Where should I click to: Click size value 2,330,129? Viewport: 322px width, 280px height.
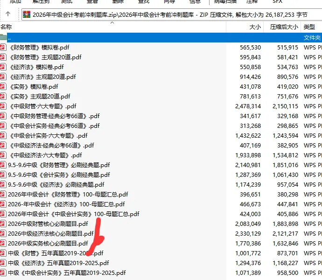pyautogui.click(x=248, y=234)
